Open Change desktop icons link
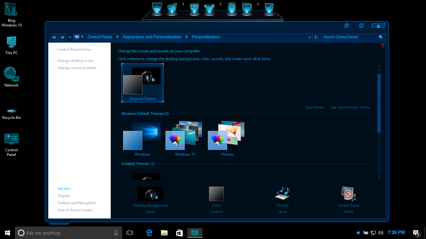426x239 pixels. click(x=75, y=61)
